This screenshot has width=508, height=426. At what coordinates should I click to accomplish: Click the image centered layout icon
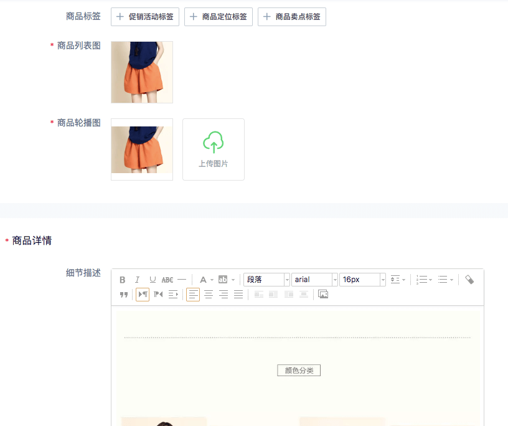click(x=304, y=295)
